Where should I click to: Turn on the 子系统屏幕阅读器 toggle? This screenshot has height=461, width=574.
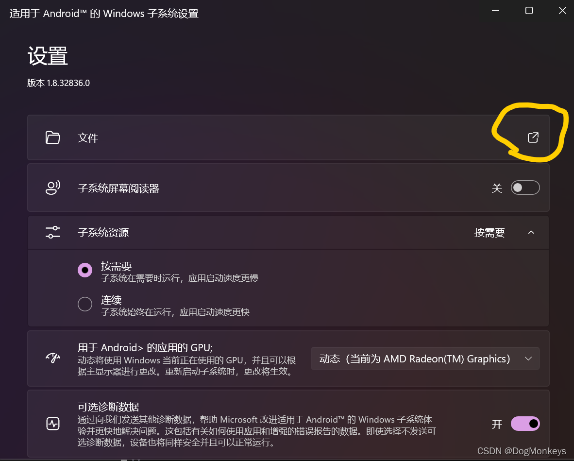point(525,188)
